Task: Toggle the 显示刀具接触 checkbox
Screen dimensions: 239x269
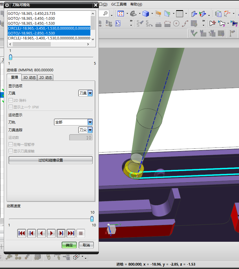Action: (11, 151)
